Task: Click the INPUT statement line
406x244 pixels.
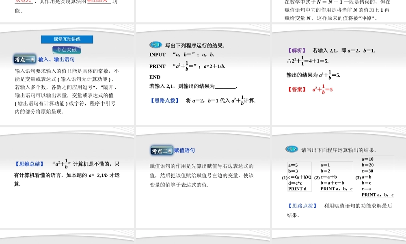Action: click(x=182, y=54)
